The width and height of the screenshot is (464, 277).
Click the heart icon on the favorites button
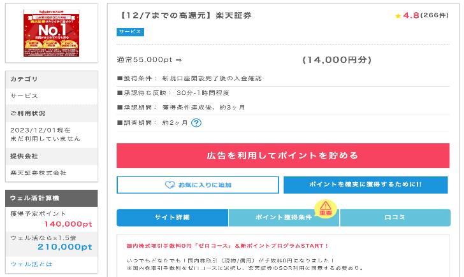click(170, 185)
